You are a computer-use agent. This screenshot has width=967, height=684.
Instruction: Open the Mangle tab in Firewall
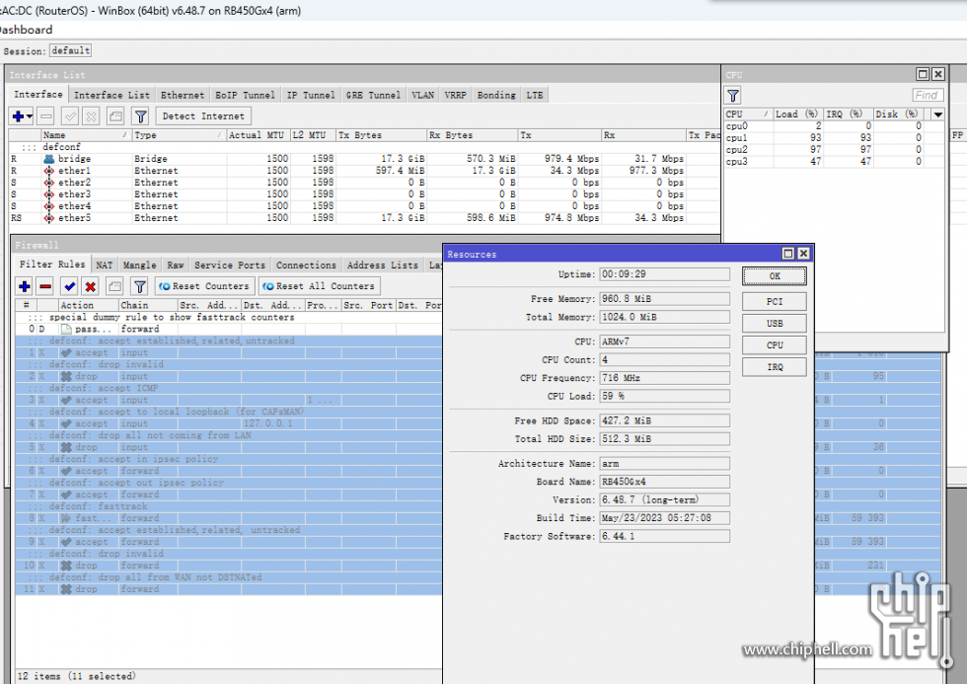[x=139, y=265]
